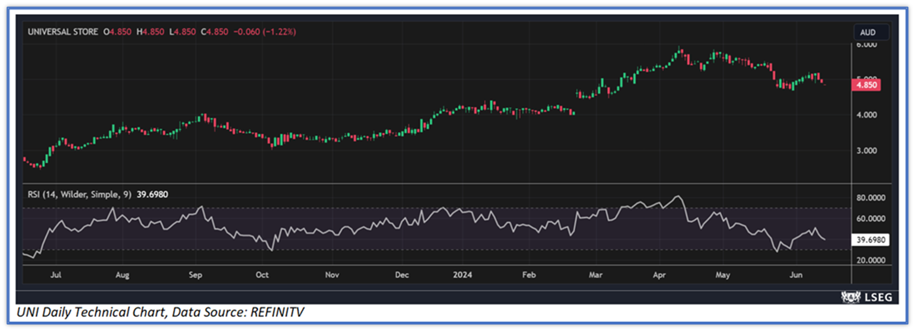Select the Mar label on time axis

pyautogui.click(x=596, y=275)
